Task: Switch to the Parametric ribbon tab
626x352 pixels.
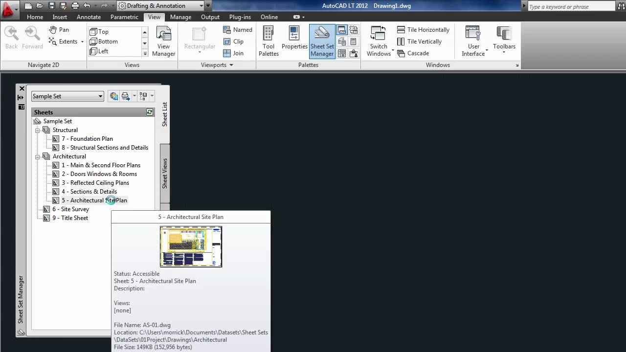Action: coord(124,17)
